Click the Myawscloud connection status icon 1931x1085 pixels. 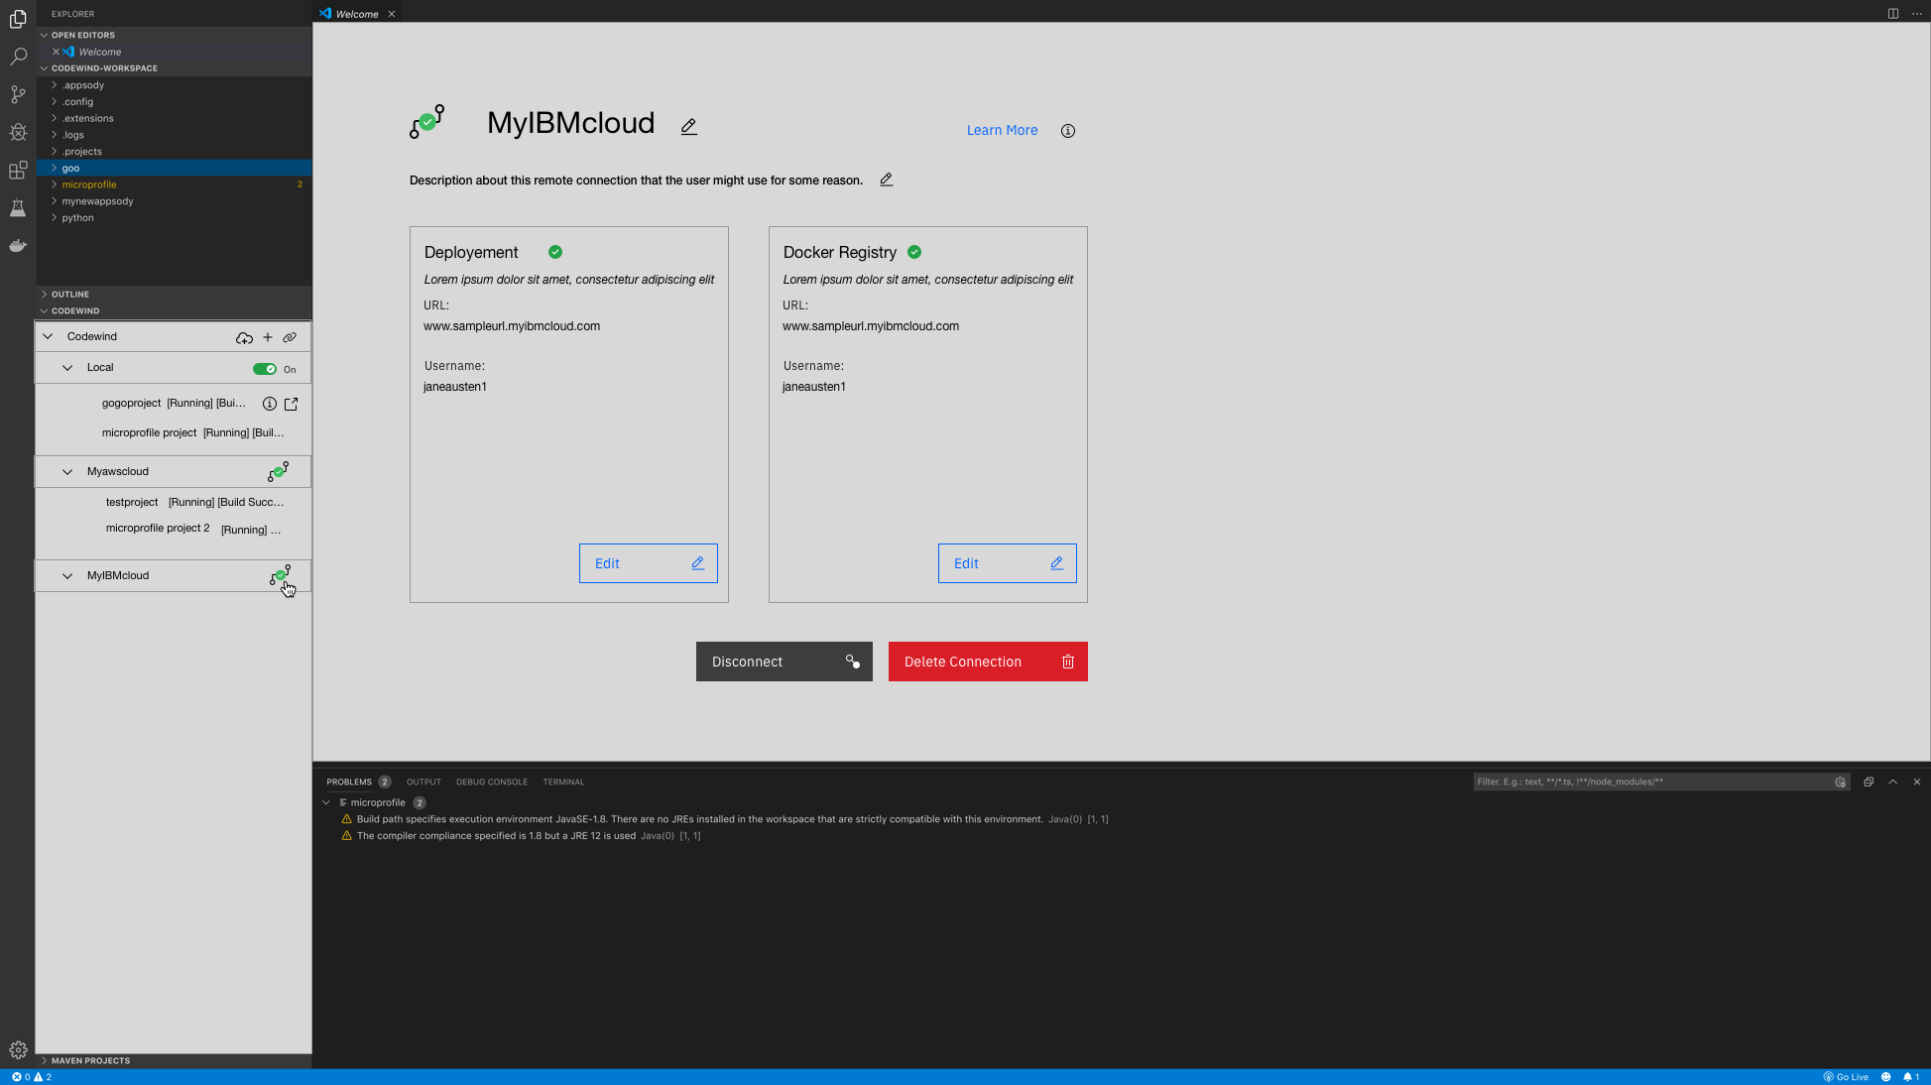tap(279, 471)
